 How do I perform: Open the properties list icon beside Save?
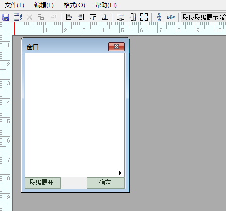[18, 17]
